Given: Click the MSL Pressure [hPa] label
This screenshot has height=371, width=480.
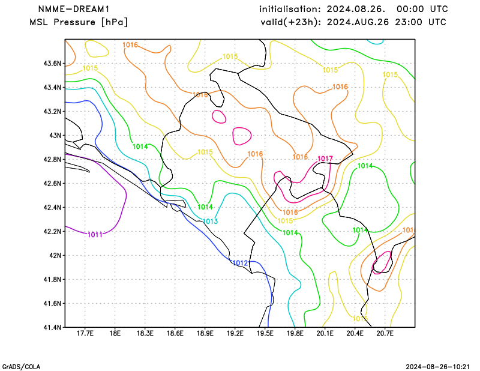Looking at the screenshot, I should point(79,22).
